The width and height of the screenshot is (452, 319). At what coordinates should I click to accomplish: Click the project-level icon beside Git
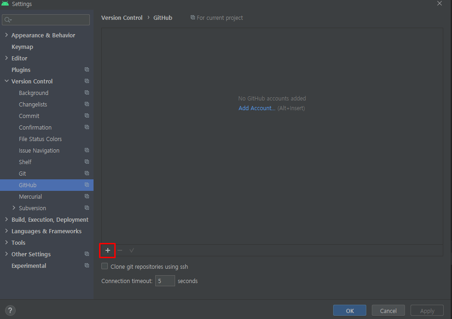click(x=87, y=173)
